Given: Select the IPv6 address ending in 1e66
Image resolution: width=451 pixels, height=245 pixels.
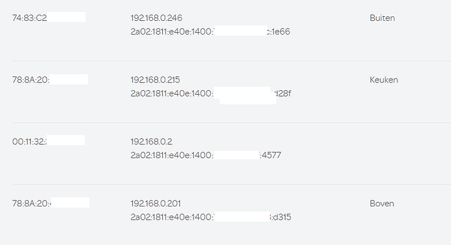Looking at the screenshot, I should point(210,31).
